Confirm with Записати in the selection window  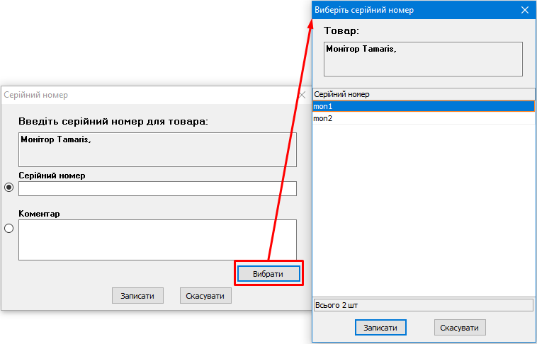(x=380, y=328)
